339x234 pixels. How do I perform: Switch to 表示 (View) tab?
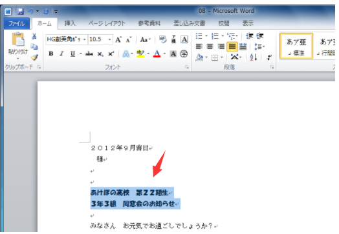(248, 23)
